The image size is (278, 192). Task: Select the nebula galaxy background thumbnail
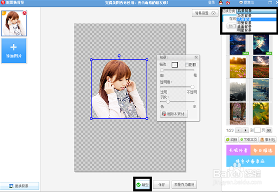pos(261,45)
